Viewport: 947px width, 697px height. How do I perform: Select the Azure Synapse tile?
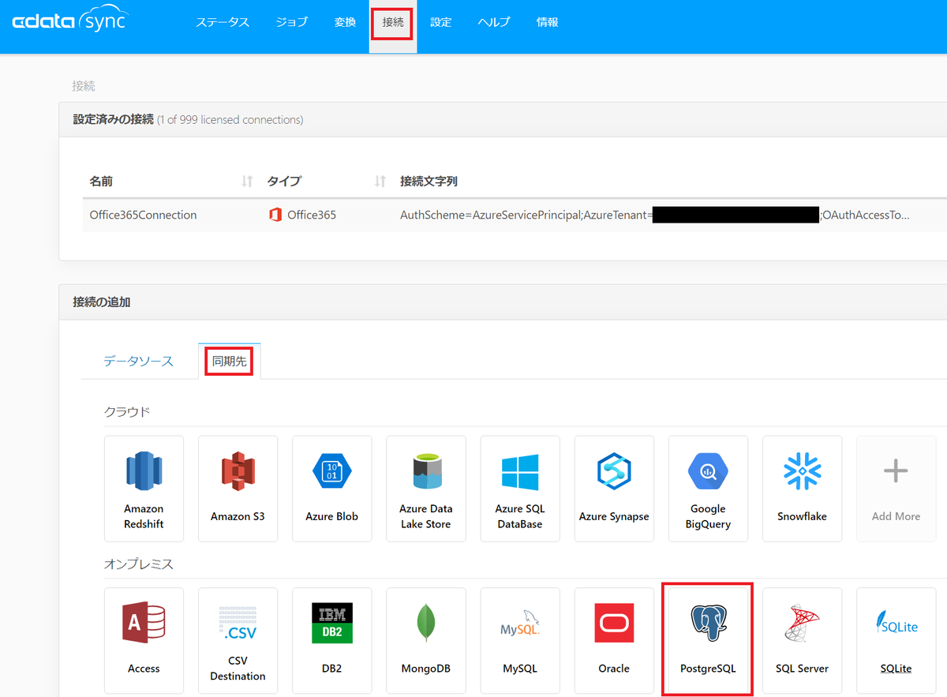(614, 489)
